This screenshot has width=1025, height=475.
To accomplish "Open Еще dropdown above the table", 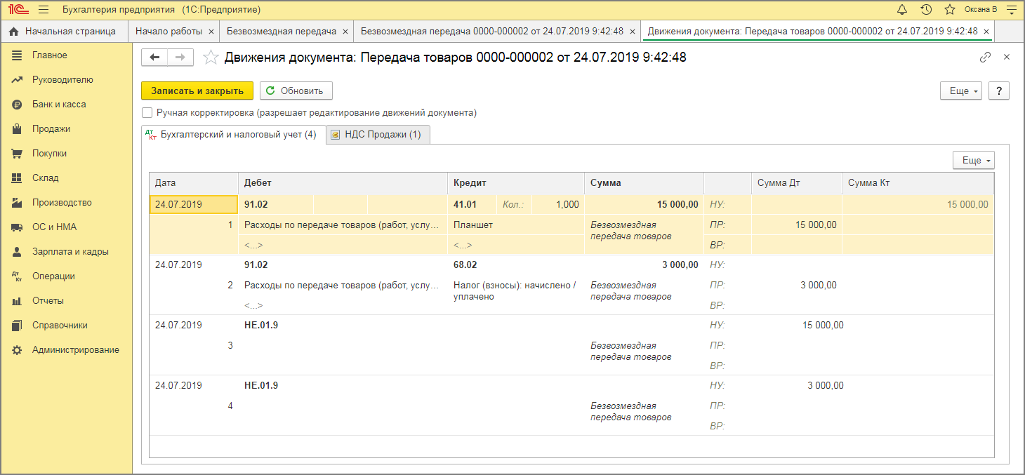I will click(x=973, y=161).
